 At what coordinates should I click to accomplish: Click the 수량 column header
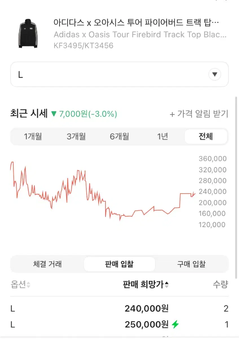220,284
